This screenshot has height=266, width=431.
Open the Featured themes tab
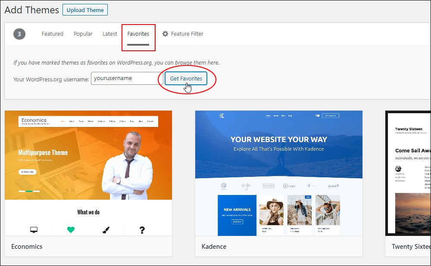[53, 34]
